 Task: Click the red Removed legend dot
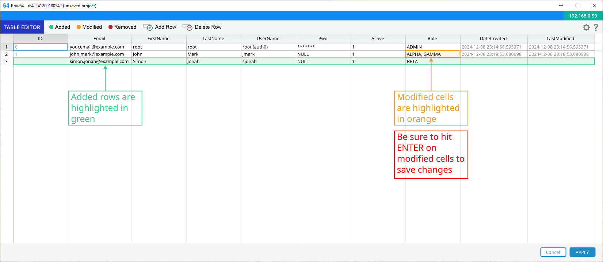110,27
